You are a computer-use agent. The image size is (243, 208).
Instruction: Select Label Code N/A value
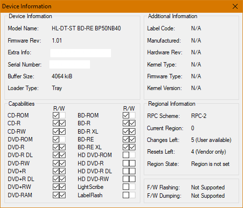click(196, 28)
